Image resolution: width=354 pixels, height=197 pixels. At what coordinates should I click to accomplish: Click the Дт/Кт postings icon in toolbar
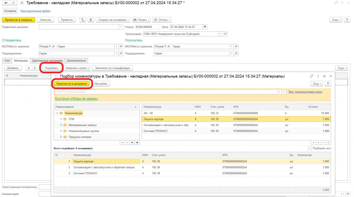[x=83, y=20]
